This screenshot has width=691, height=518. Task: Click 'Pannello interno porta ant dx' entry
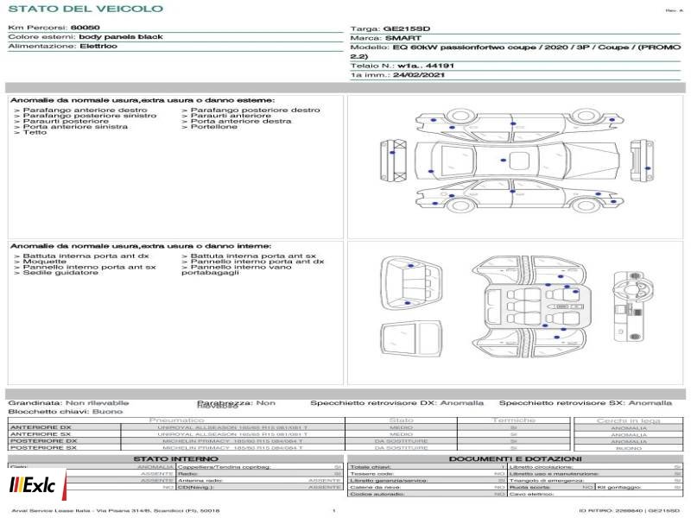pos(257,262)
